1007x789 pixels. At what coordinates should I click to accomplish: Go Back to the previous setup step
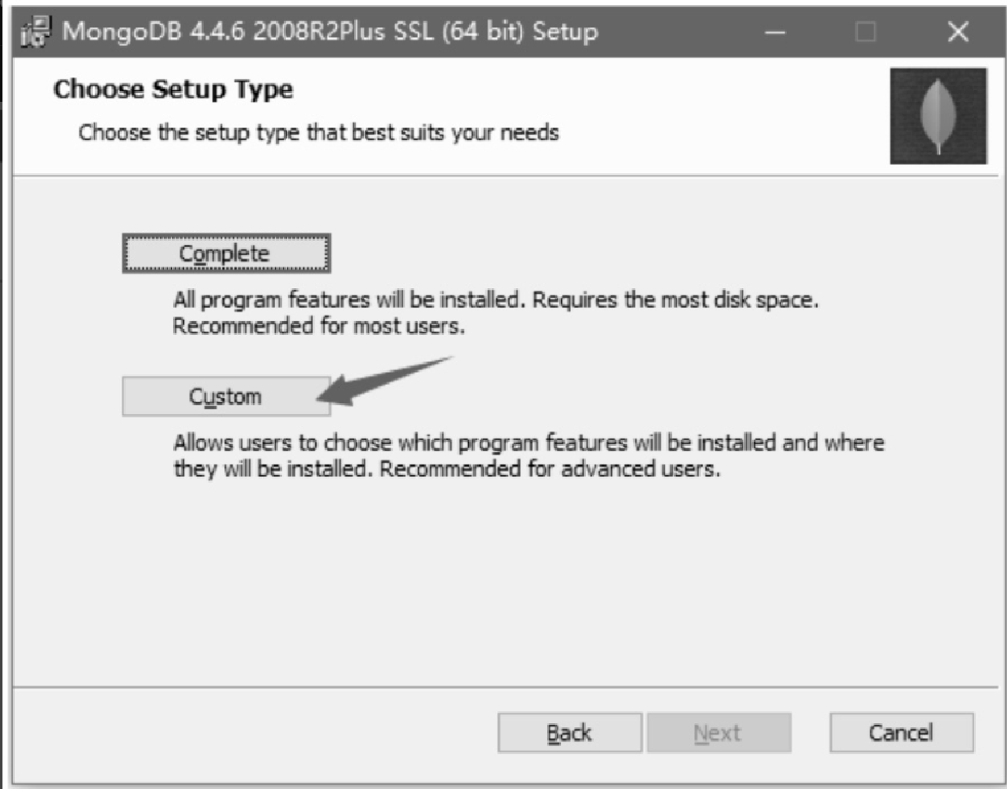[569, 732]
